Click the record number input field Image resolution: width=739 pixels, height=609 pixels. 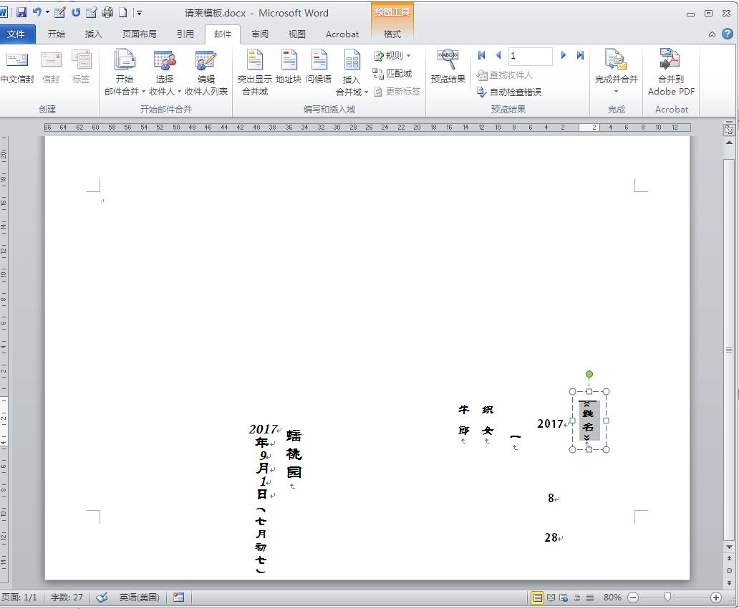530,56
